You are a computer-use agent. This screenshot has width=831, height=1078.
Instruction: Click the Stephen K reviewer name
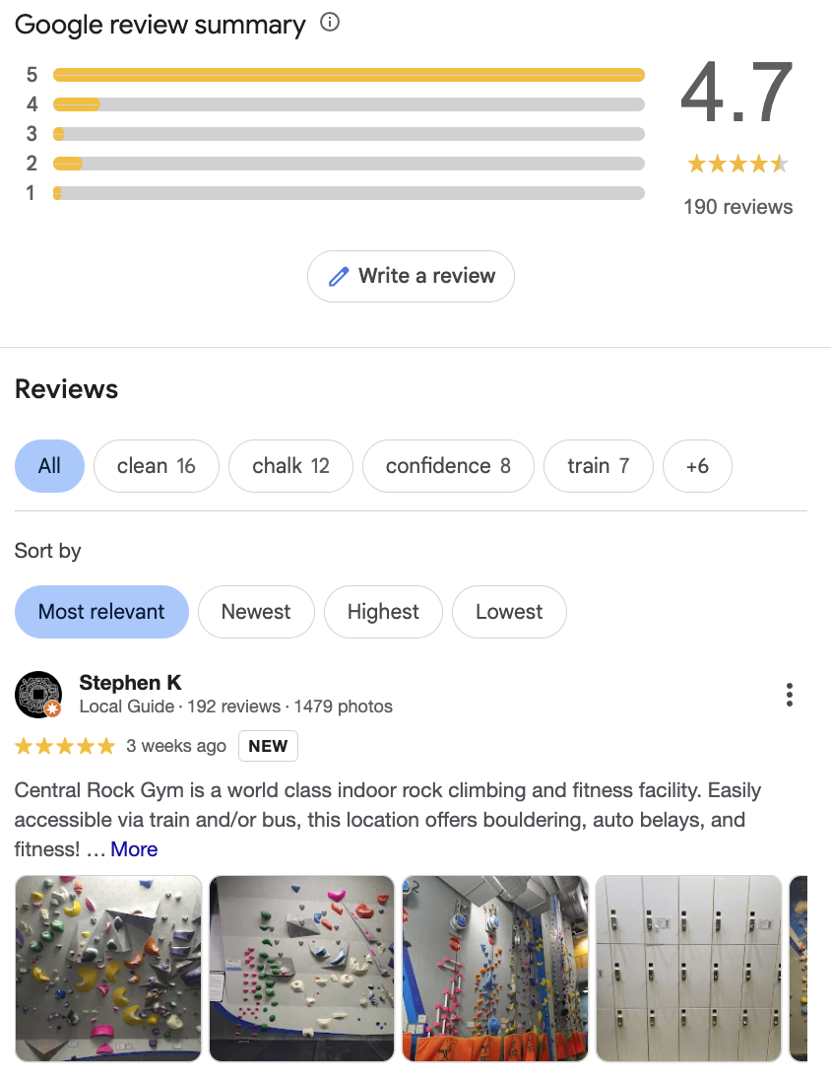[131, 683]
